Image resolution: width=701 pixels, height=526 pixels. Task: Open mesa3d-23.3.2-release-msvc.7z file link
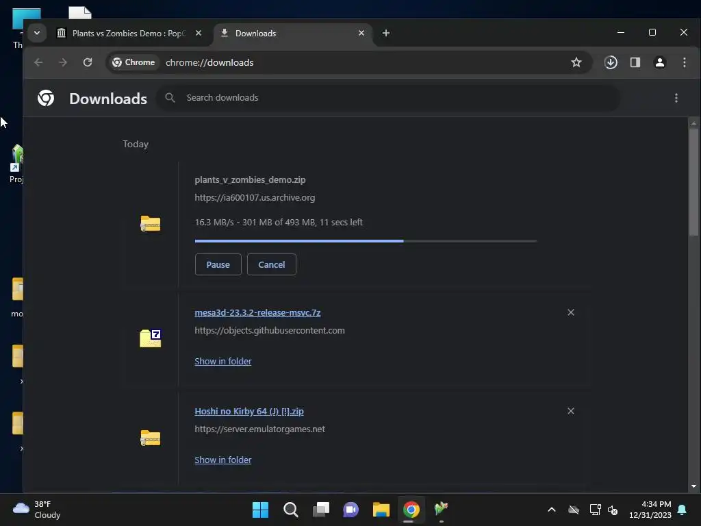click(257, 312)
